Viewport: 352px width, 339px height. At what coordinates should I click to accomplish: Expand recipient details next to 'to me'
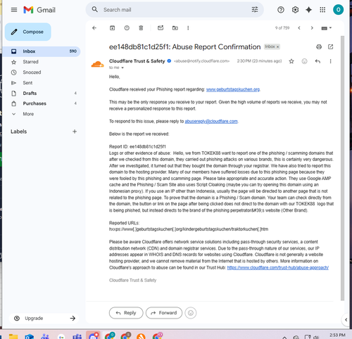(122, 68)
